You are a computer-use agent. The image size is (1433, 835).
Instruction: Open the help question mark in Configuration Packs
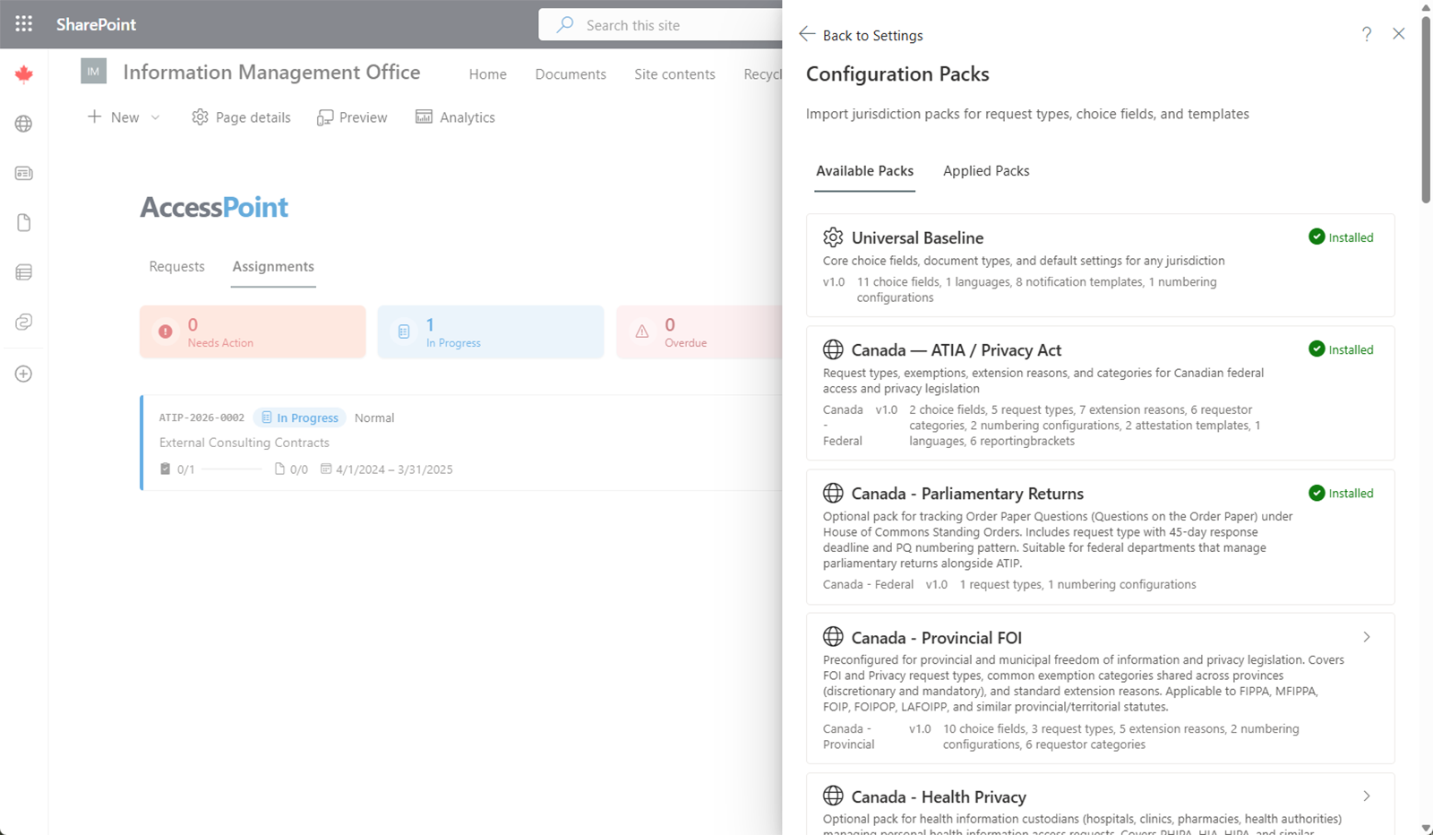pyautogui.click(x=1367, y=34)
